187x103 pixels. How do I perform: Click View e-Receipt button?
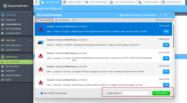coord(44,20)
